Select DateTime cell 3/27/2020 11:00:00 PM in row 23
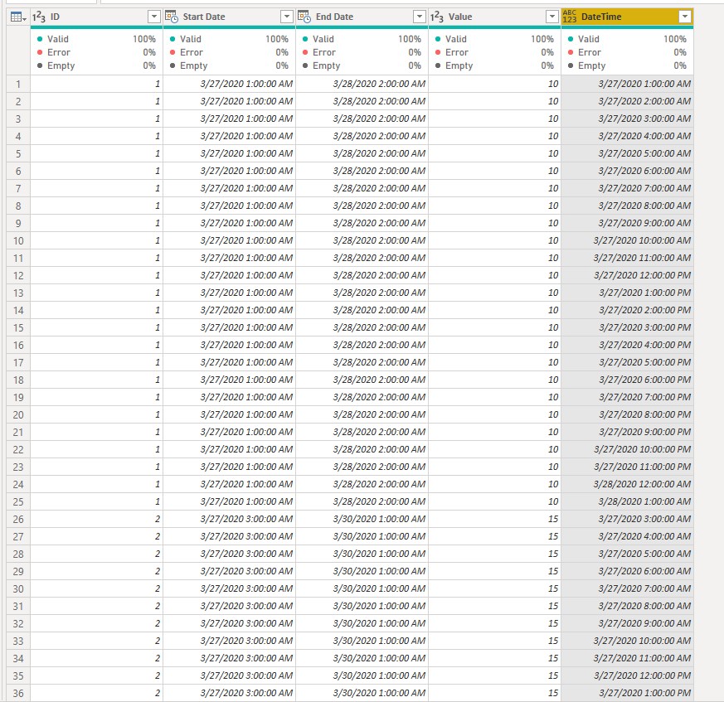Viewport: 724px width, 702px height. pyautogui.click(x=628, y=467)
